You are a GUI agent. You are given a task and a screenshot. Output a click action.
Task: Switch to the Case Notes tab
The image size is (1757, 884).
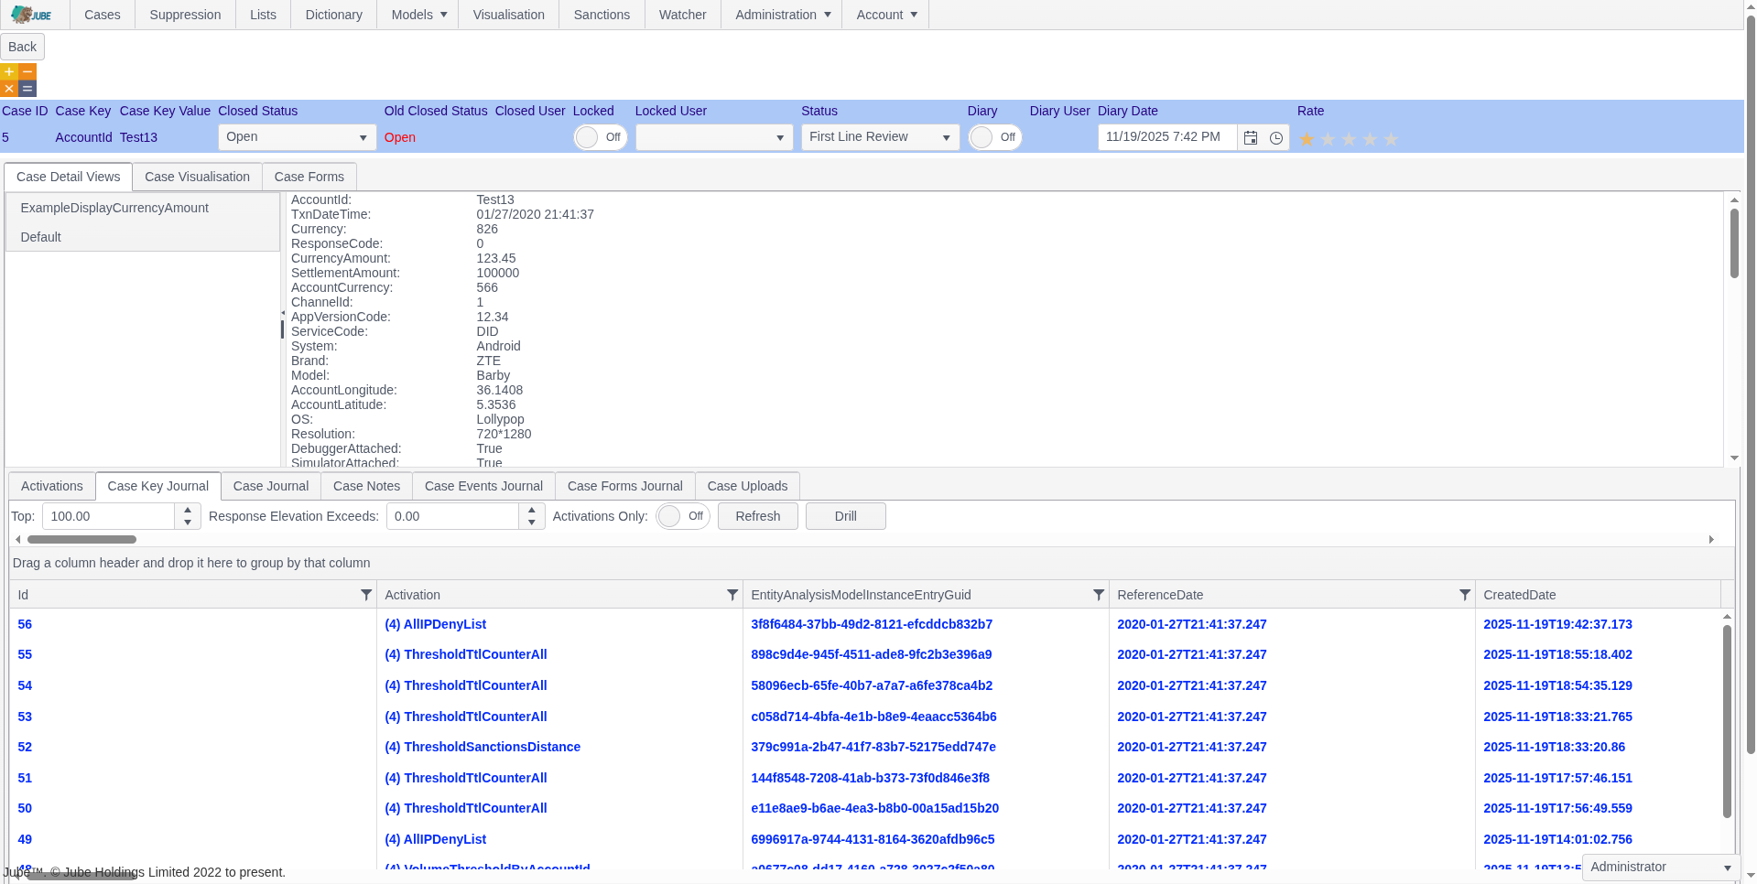pyautogui.click(x=366, y=486)
